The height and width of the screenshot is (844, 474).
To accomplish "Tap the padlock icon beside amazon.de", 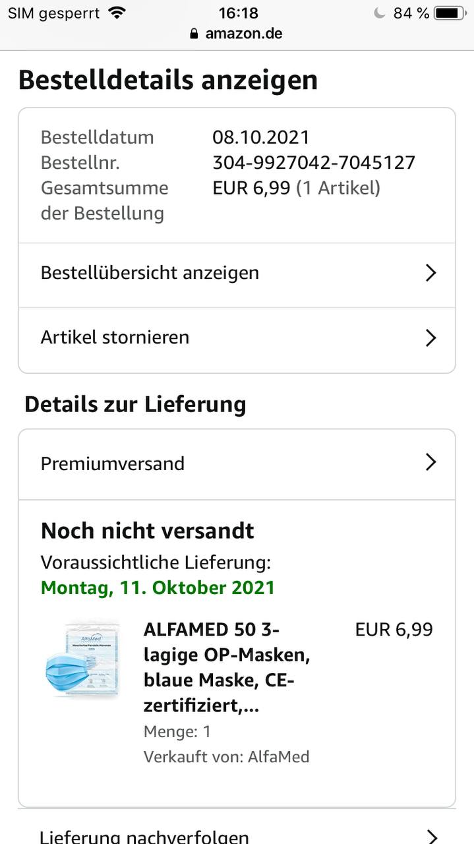I will coord(194,34).
